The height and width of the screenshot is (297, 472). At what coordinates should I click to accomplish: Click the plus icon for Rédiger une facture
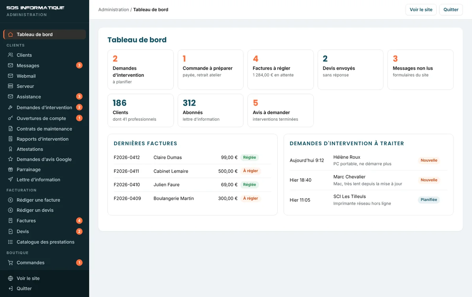coord(11,200)
